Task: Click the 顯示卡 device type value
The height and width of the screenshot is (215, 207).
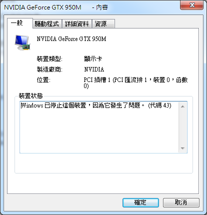Action: pos(93,59)
